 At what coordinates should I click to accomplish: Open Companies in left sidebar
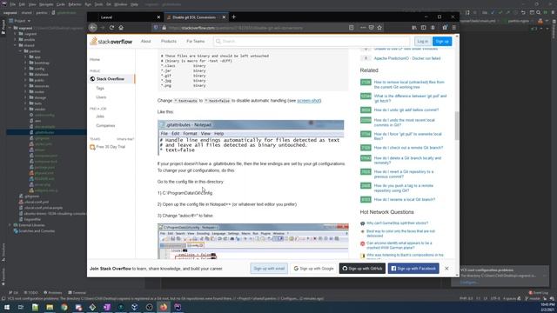coord(105,125)
